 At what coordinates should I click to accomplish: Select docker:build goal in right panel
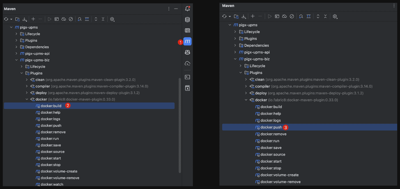pyautogui.click(x=271, y=107)
